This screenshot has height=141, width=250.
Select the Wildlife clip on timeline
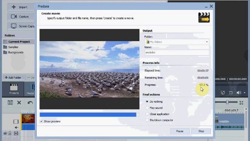[229, 119]
